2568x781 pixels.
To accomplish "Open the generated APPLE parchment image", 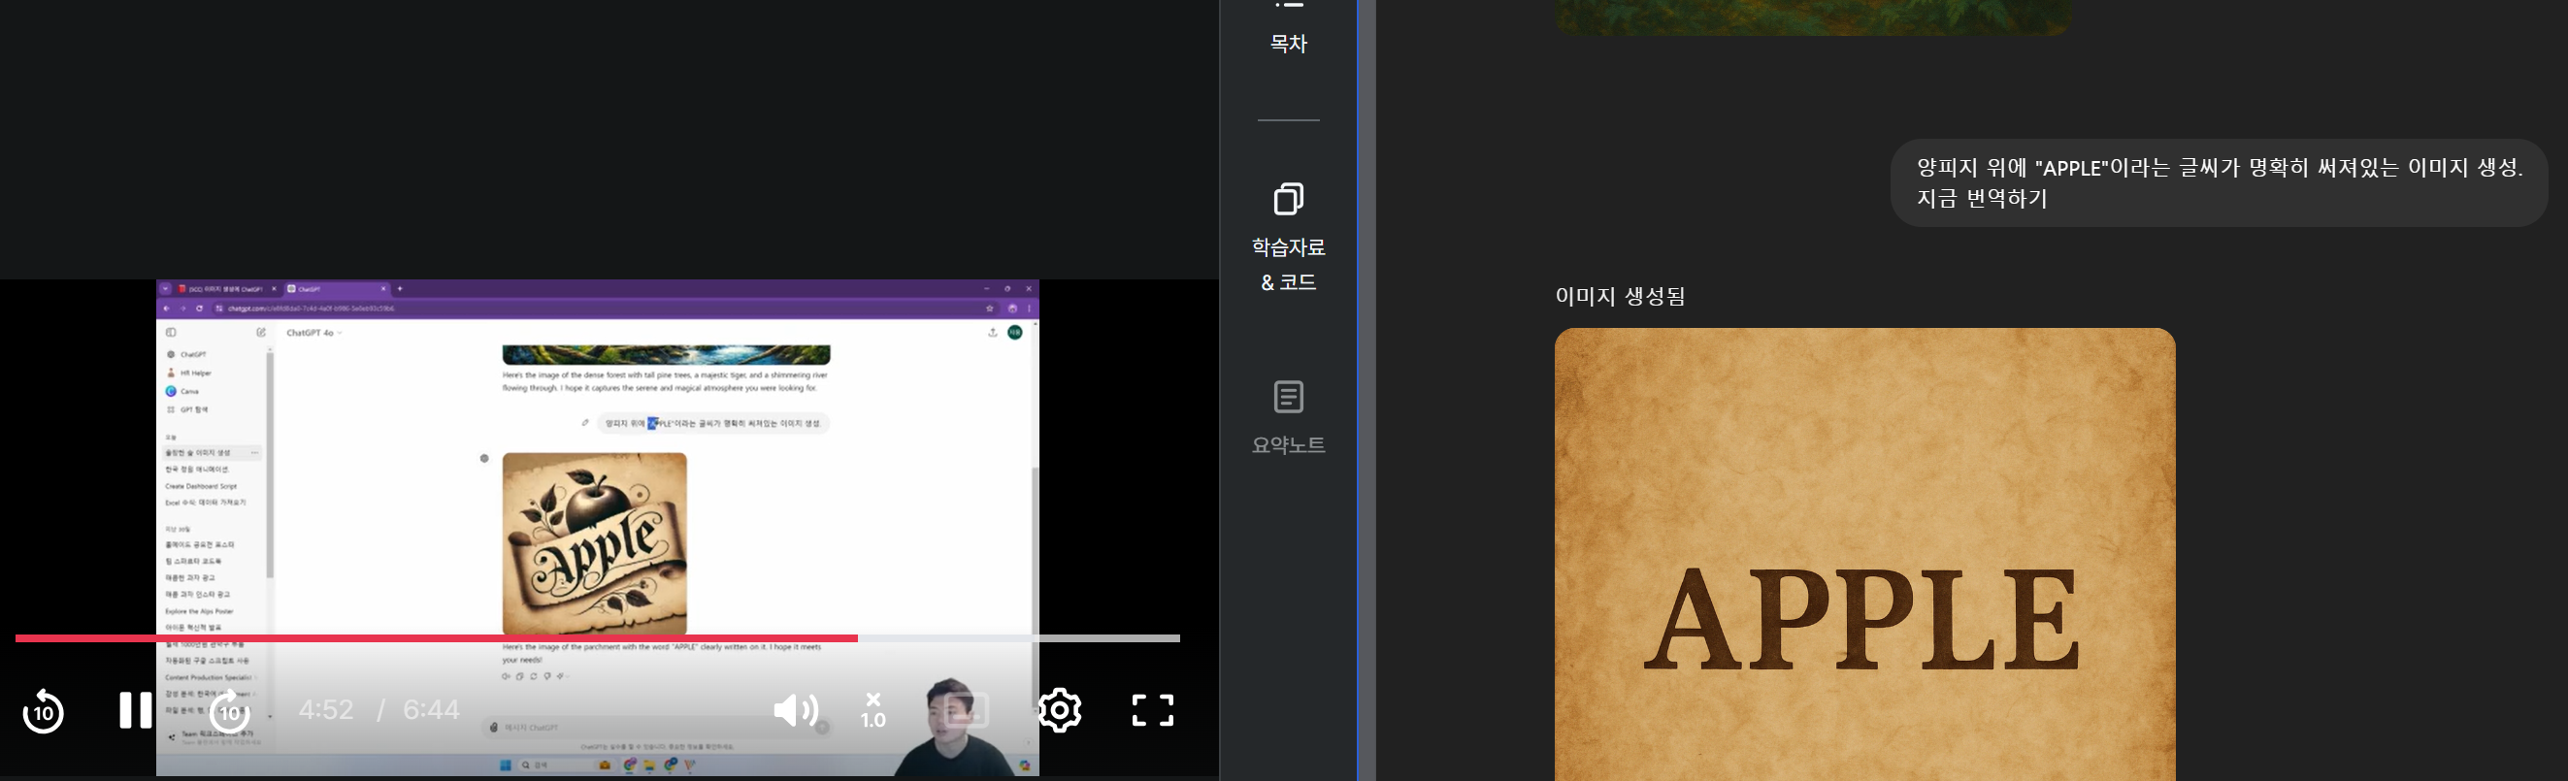I will (1864, 555).
